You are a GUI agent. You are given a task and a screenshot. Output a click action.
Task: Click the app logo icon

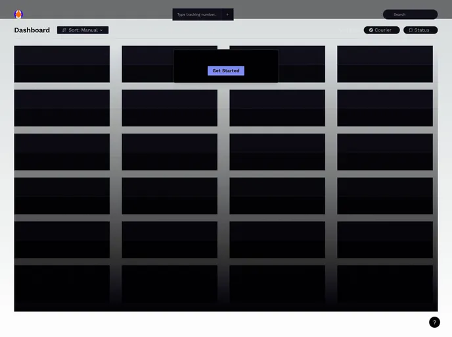[x=18, y=14]
